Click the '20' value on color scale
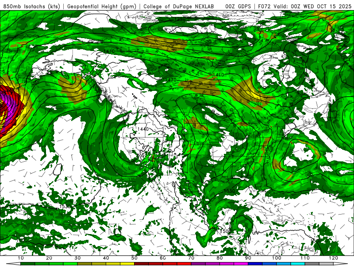 coord(49,258)
